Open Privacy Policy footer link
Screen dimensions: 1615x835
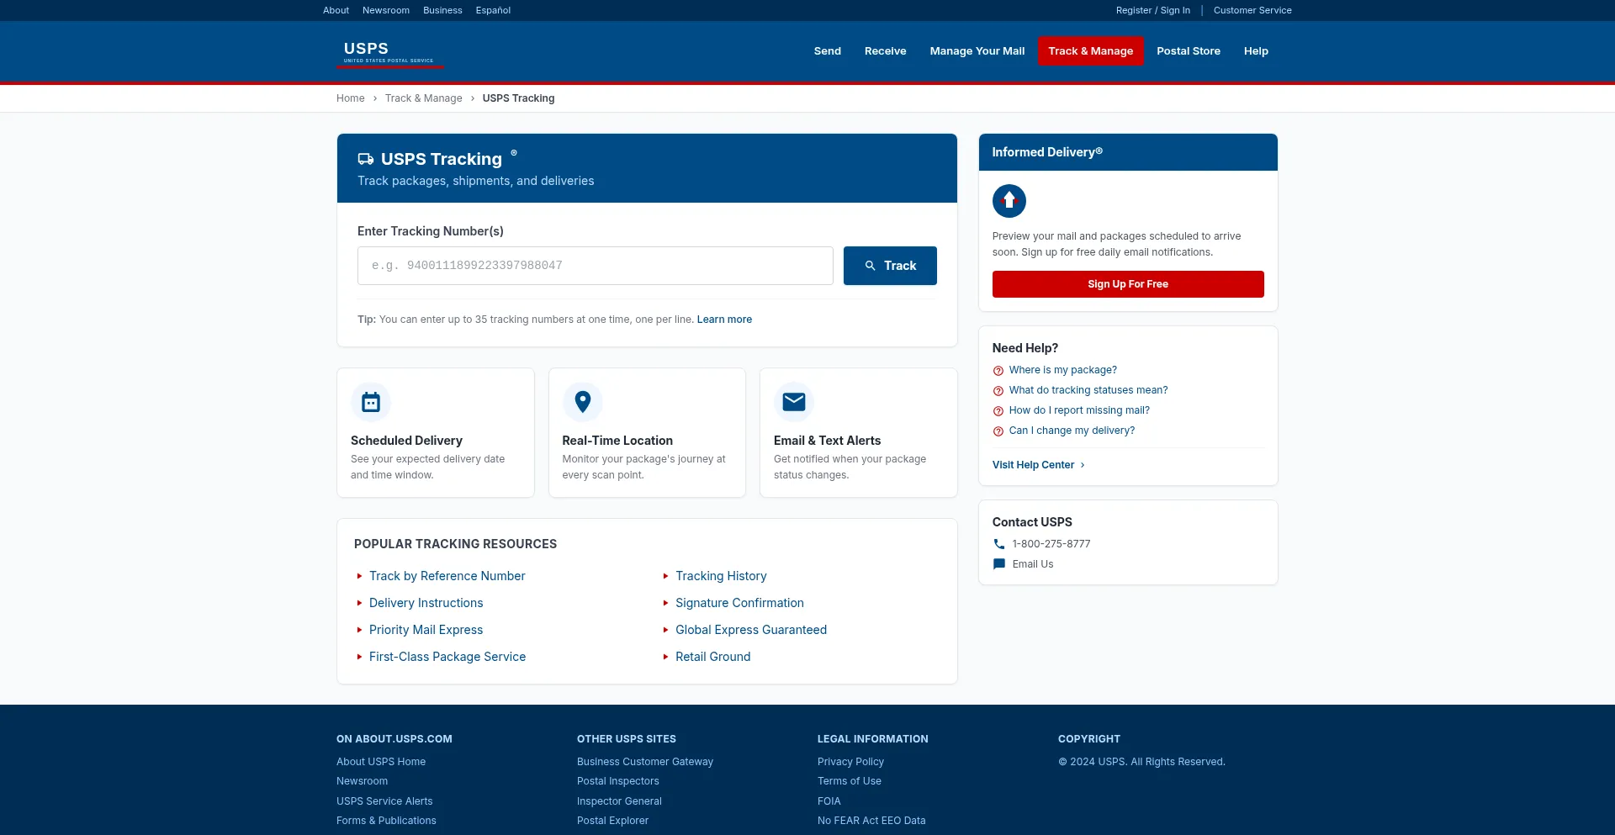pyautogui.click(x=850, y=762)
